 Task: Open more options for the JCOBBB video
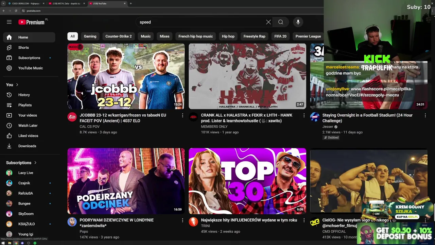(x=182, y=116)
